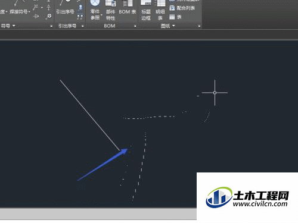The image size is (298, 223).
Task: Click the blue icon right of 引出序号
Action: point(80,8)
